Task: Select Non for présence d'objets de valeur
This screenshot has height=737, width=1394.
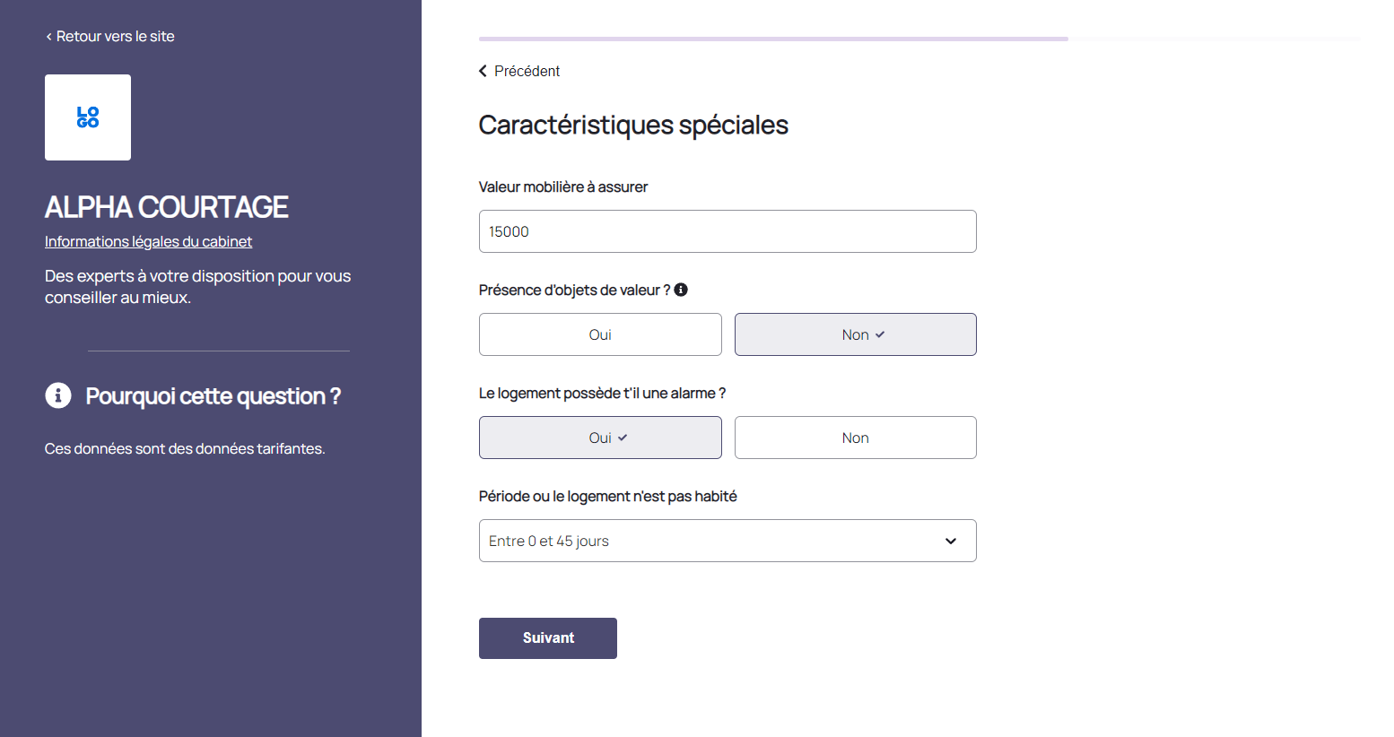Action: [854, 334]
